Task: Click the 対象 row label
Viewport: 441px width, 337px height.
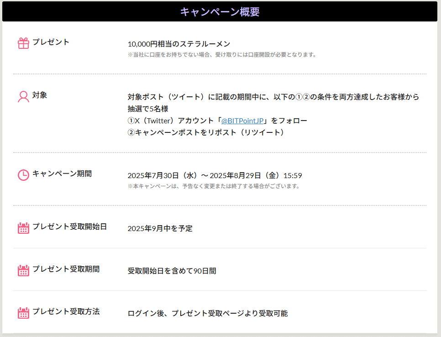Action: pyautogui.click(x=40, y=95)
